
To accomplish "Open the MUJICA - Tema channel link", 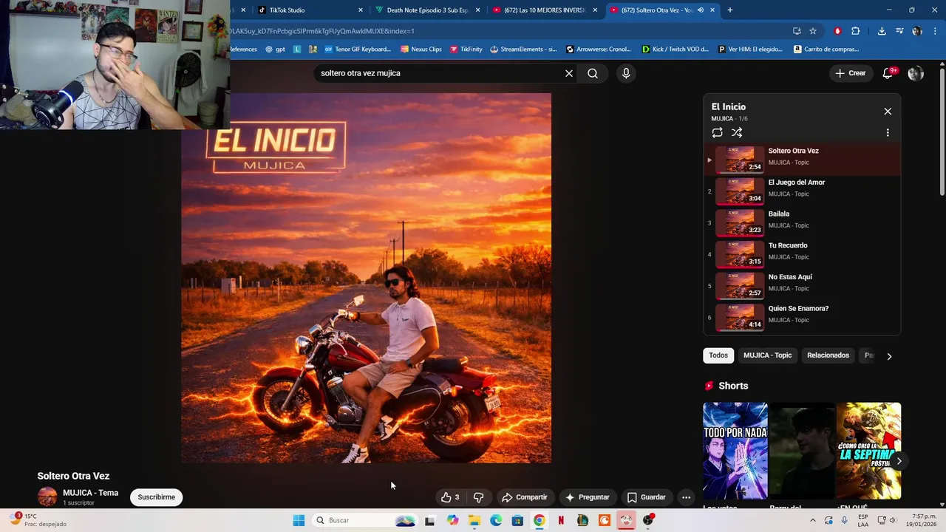I will click(x=90, y=493).
